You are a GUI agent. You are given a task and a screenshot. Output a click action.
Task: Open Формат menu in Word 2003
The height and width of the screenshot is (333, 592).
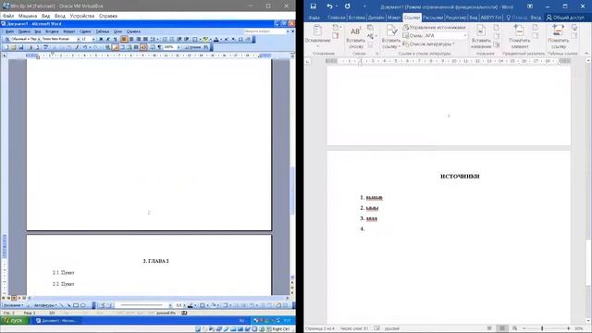(68, 31)
